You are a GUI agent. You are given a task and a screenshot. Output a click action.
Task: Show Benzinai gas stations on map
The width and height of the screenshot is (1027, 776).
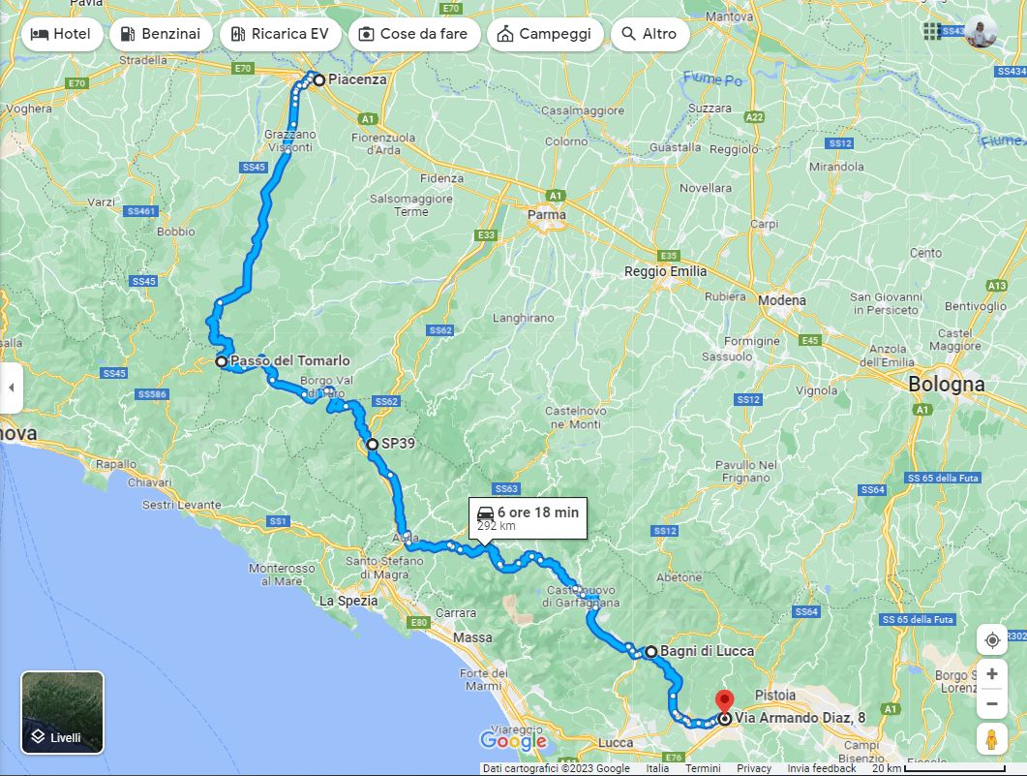click(161, 34)
